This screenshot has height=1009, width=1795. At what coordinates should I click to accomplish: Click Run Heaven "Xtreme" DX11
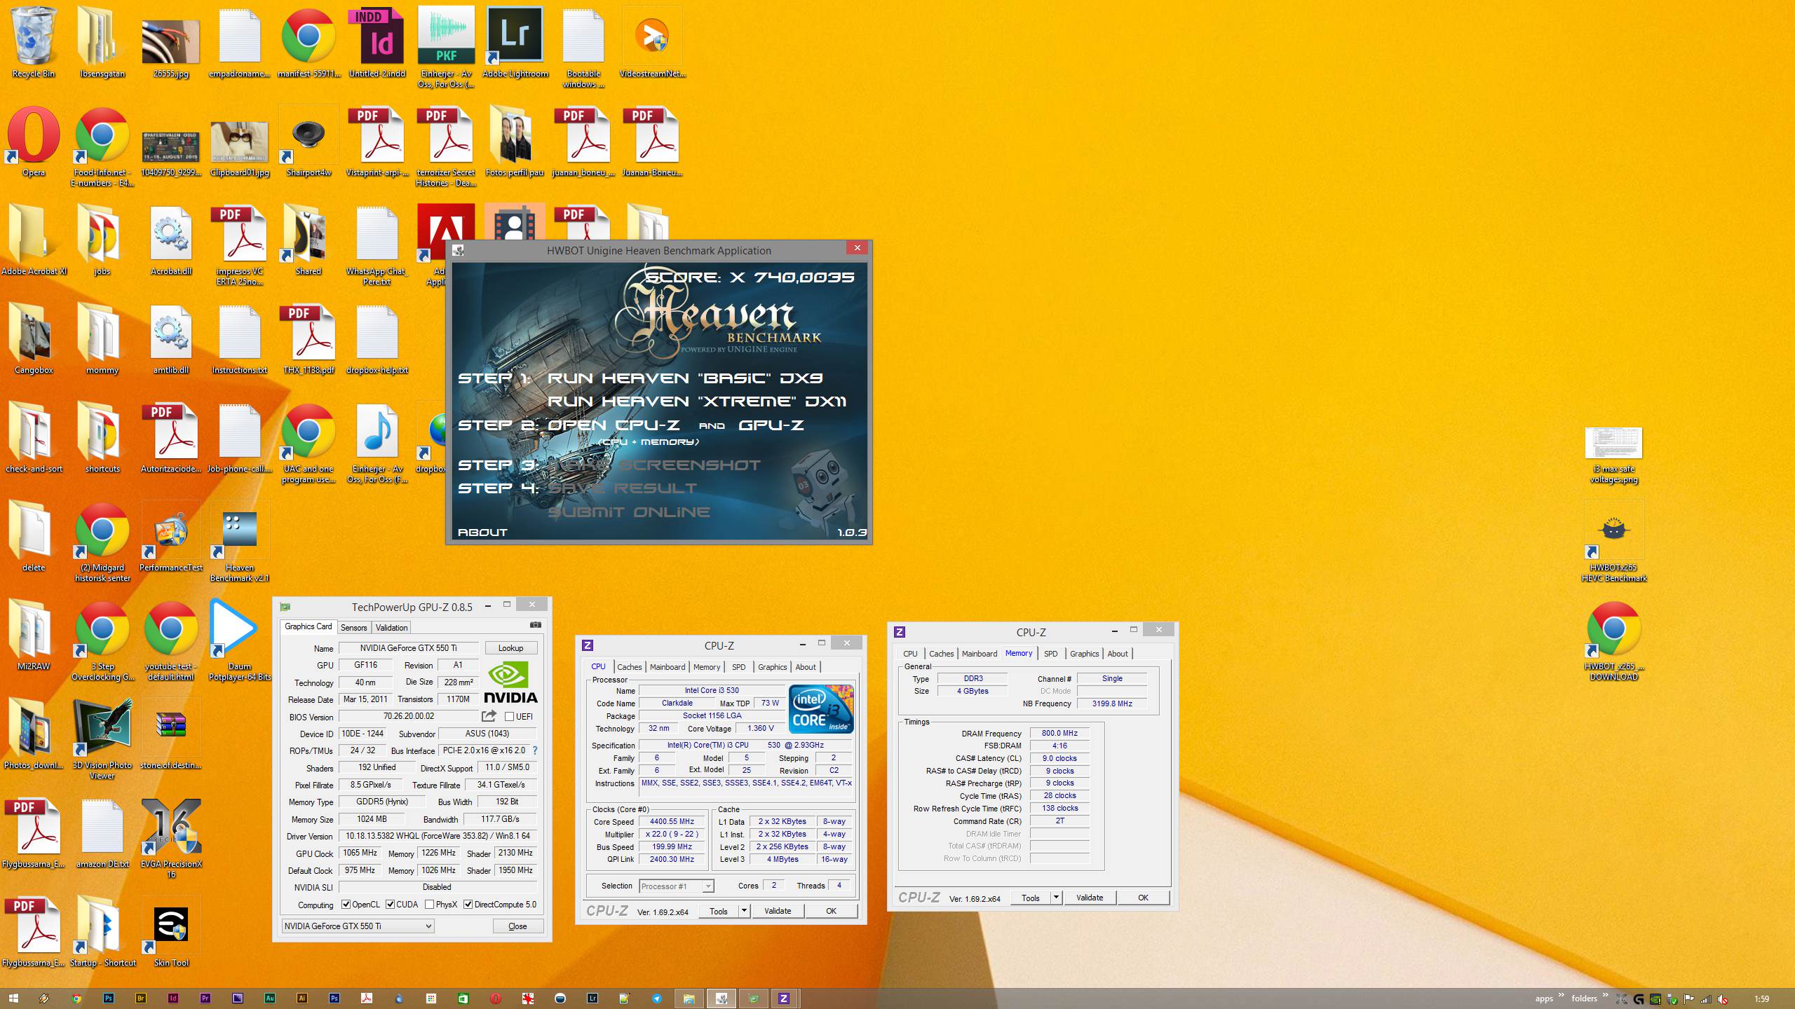coord(696,401)
